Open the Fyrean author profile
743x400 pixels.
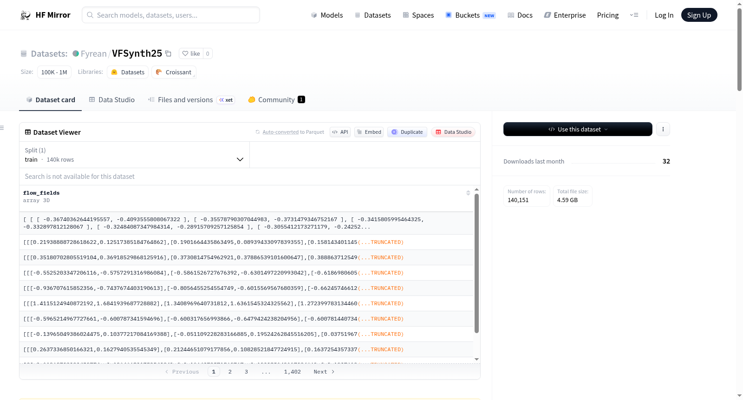(94, 54)
